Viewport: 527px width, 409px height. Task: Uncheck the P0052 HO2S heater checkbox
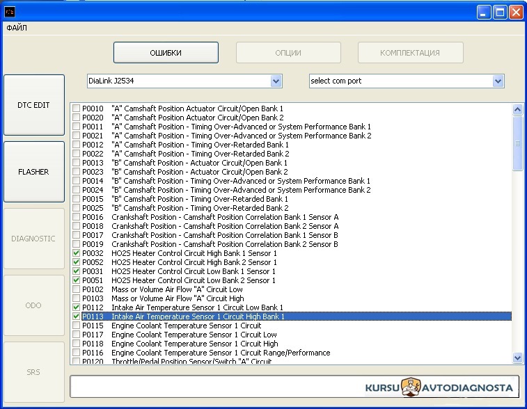tap(77, 262)
